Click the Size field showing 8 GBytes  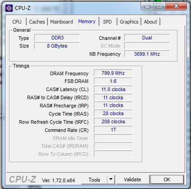[57, 46]
